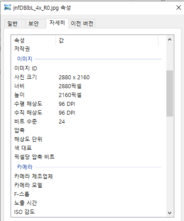Select the 카메라 제조업체 row

(x=34, y=176)
